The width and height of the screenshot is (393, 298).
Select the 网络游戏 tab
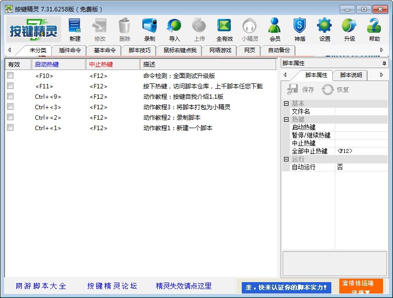point(220,50)
